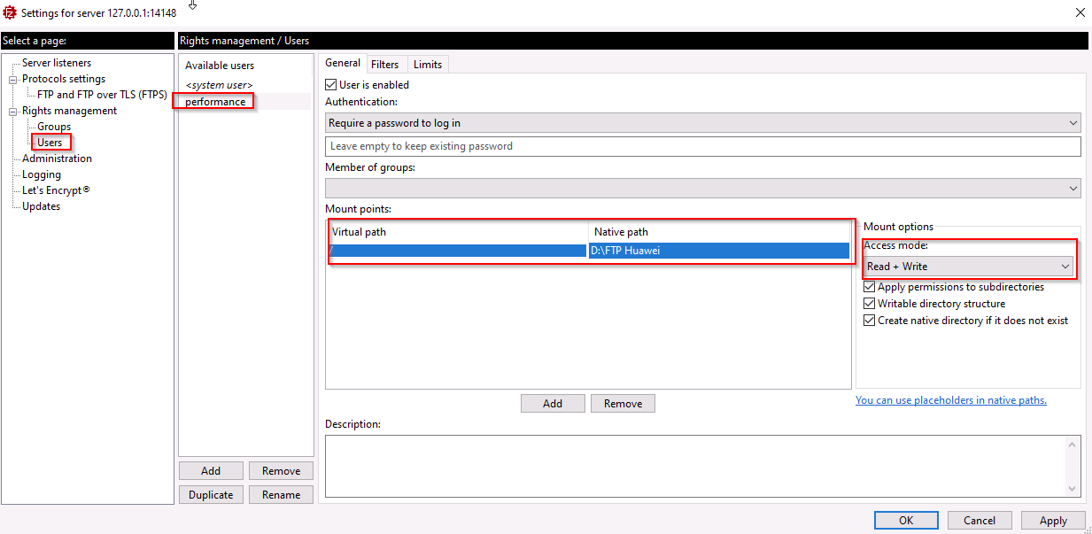Click Duplicate to copy the performance user
Screen dimensions: 1092x534
(x=211, y=494)
